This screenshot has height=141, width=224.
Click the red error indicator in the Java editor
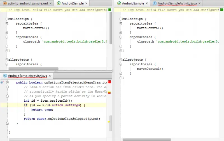pyautogui.click(x=109, y=82)
